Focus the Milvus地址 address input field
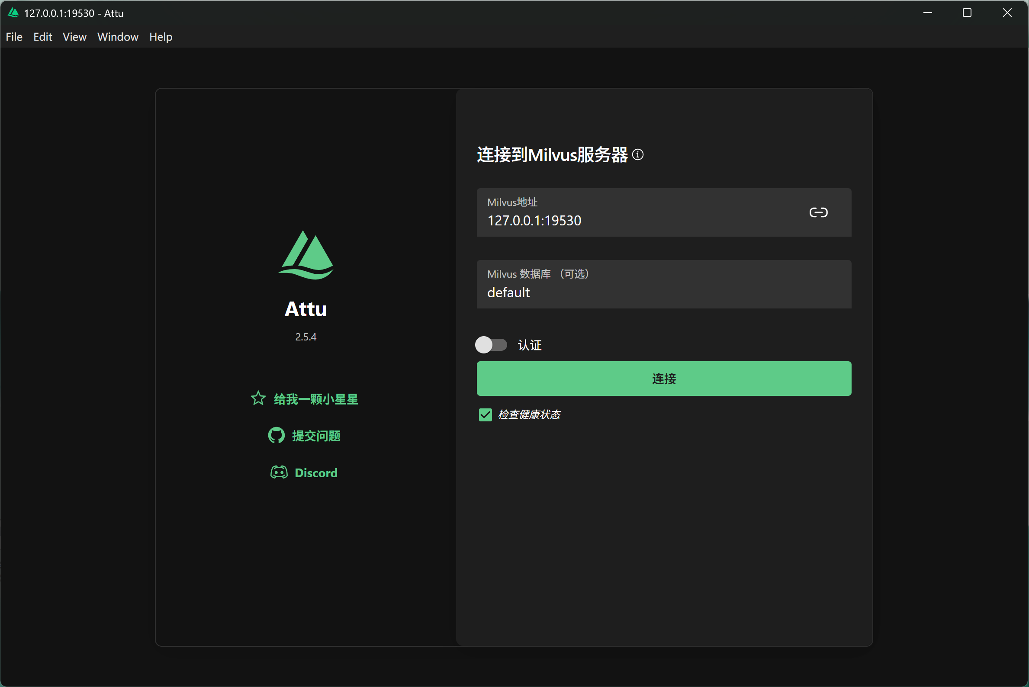 (664, 212)
